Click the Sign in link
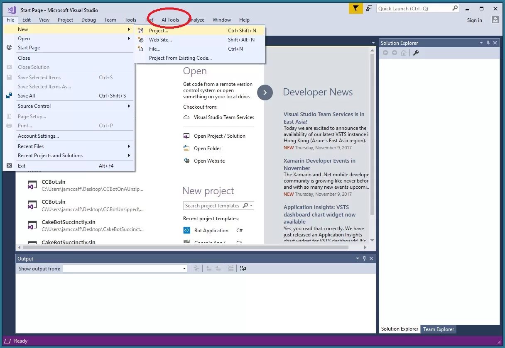This screenshot has height=348, width=505. [474, 20]
